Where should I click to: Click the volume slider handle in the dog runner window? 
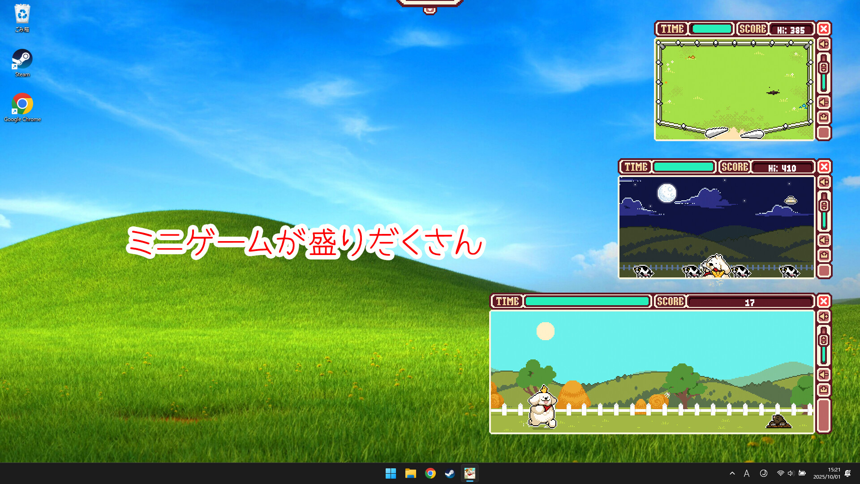coord(823,340)
